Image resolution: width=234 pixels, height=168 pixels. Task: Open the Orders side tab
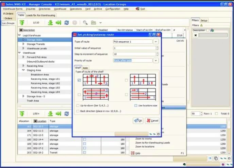[x=8, y=18]
